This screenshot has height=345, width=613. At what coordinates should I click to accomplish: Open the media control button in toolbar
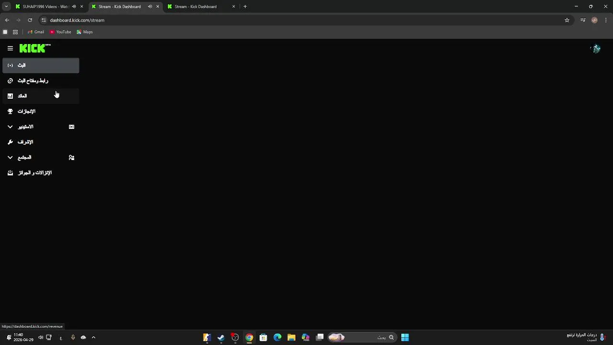[x=583, y=20]
